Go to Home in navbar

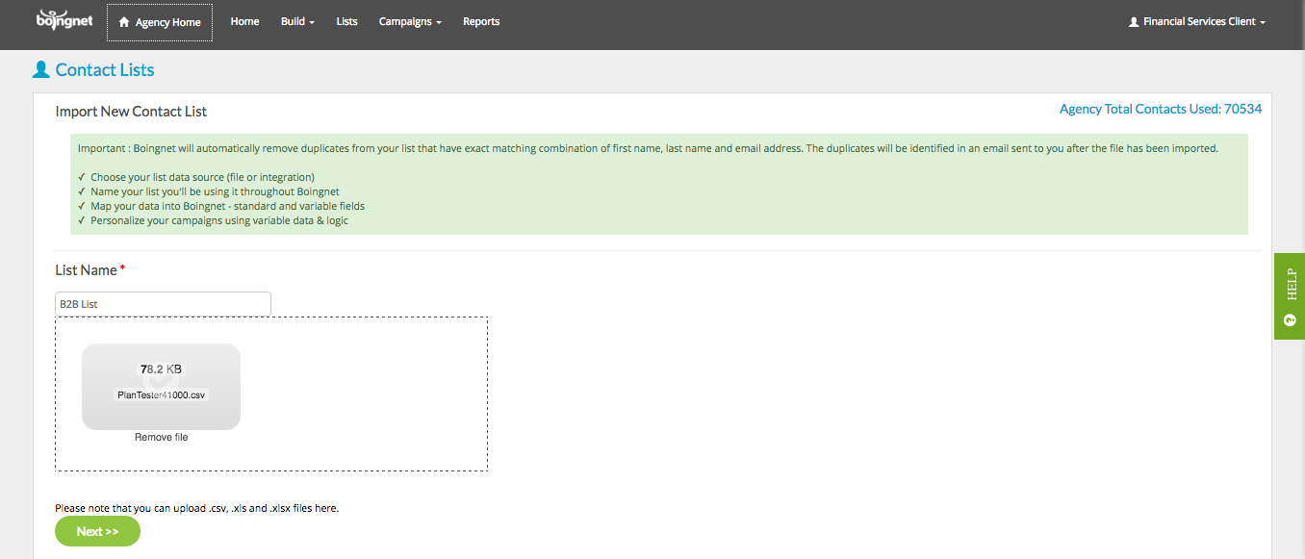(244, 21)
